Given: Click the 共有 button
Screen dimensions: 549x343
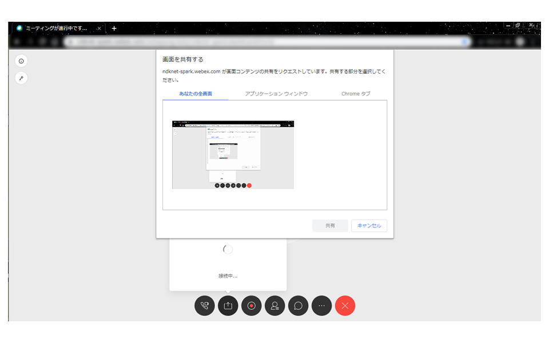Looking at the screenshot, I should point(330,225).
